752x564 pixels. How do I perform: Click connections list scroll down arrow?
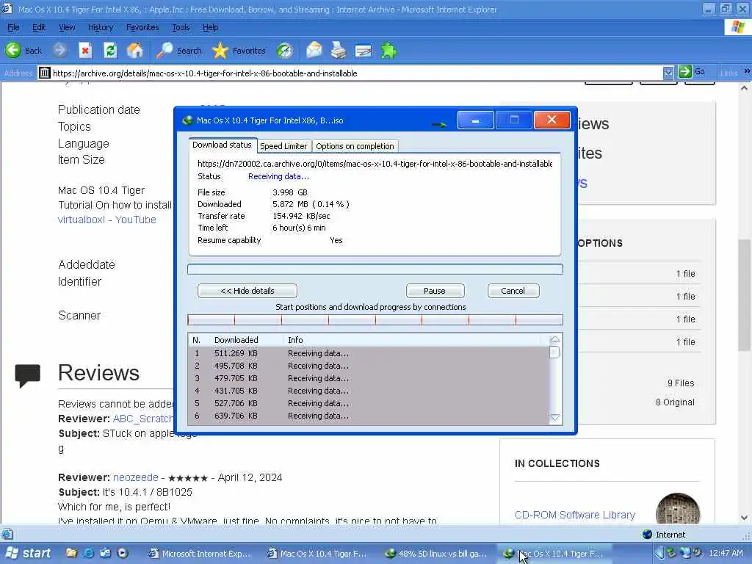coord(555,418)
